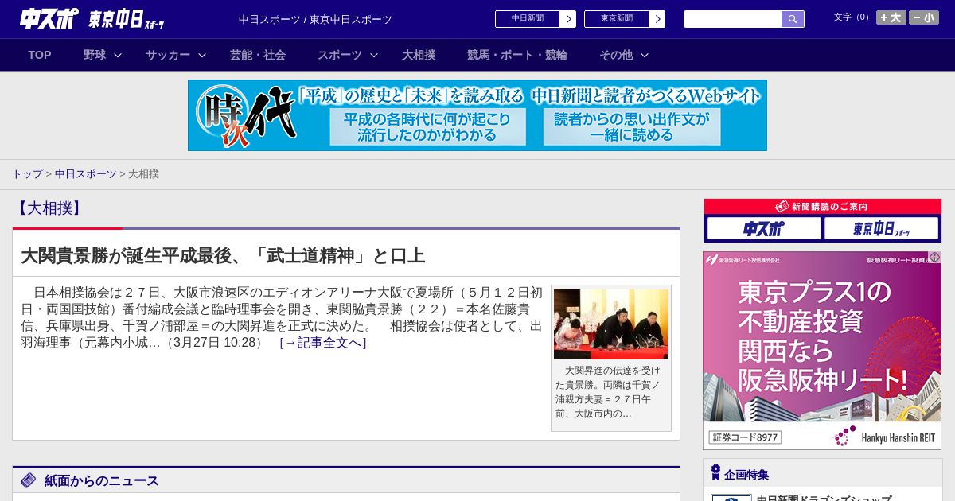
Task: Increase font size with ＋大 button
Action: (x=891, y=17)
